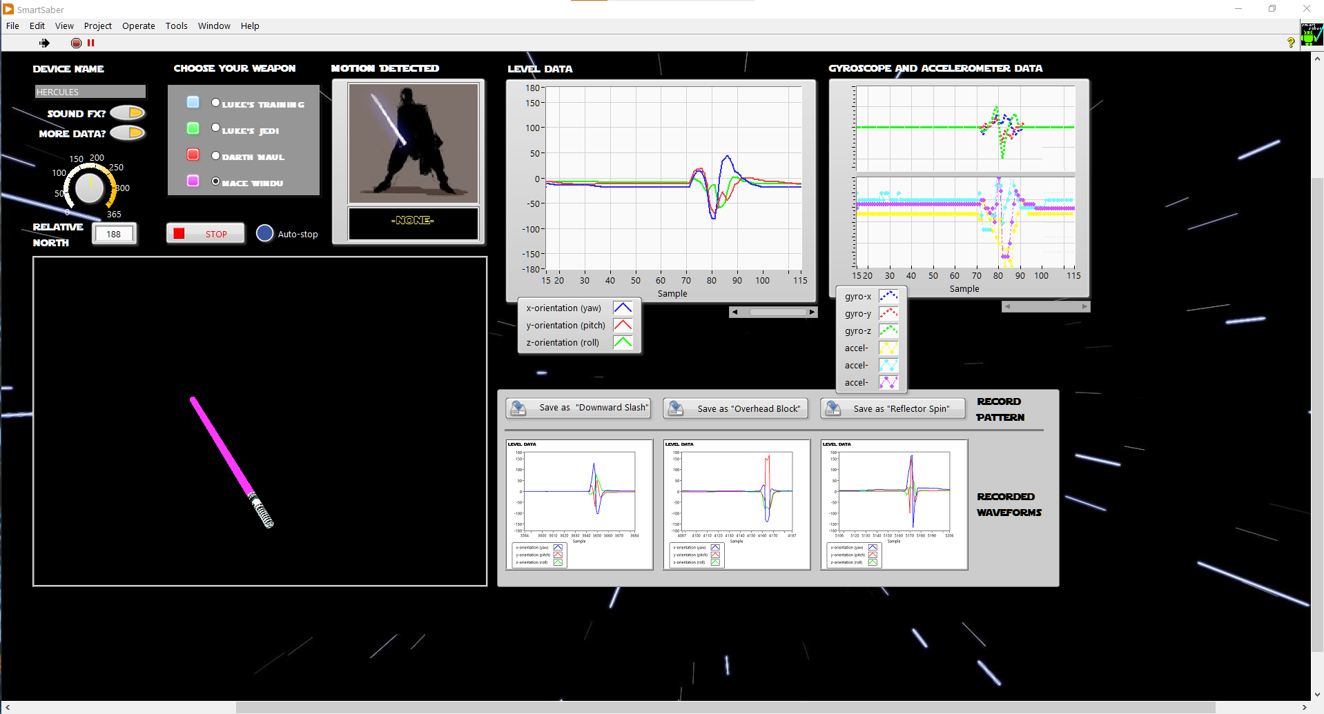Click the yellow accel plot legend icon

[x=888, y=348]
